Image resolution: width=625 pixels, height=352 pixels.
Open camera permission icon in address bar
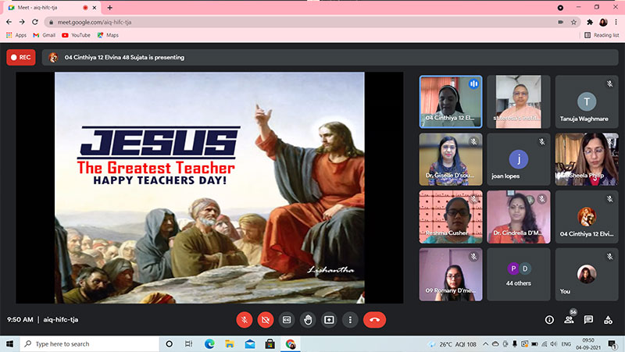[x=561, y=23]
